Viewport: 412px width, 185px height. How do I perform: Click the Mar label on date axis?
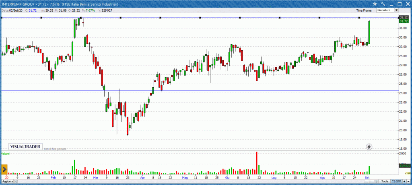[95, 178]
